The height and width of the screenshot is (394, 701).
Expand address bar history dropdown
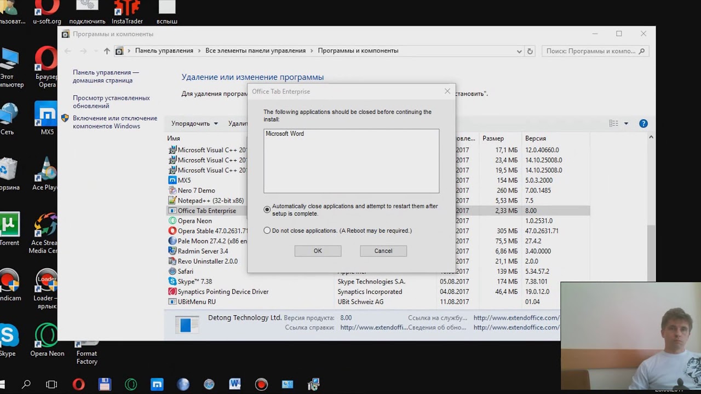pos(519,51)
